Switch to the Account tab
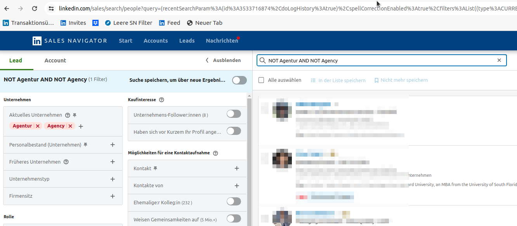The image size is (517, 226). pos(55,60)
